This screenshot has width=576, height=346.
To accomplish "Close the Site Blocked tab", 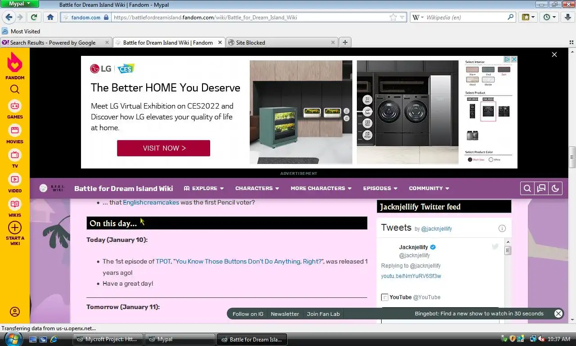I will 333,42.
